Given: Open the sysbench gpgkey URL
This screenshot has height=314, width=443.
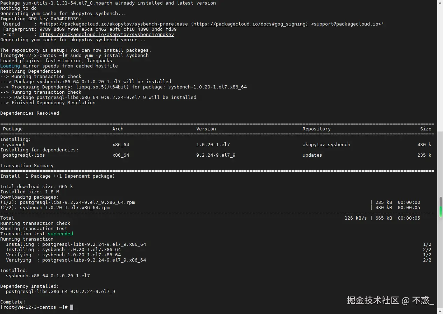Looking at the screenshot, I should tap(107, 35).
